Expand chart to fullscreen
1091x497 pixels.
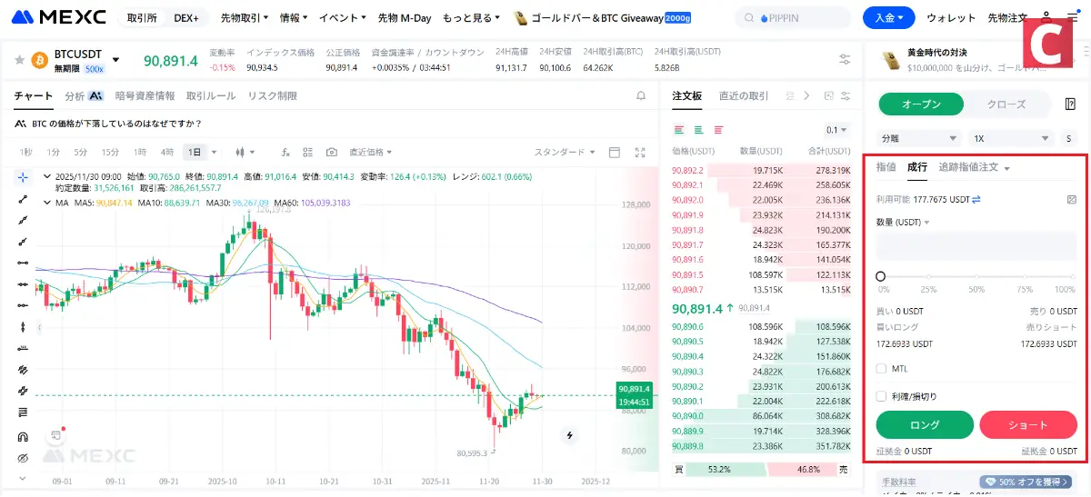pos(640,152)
